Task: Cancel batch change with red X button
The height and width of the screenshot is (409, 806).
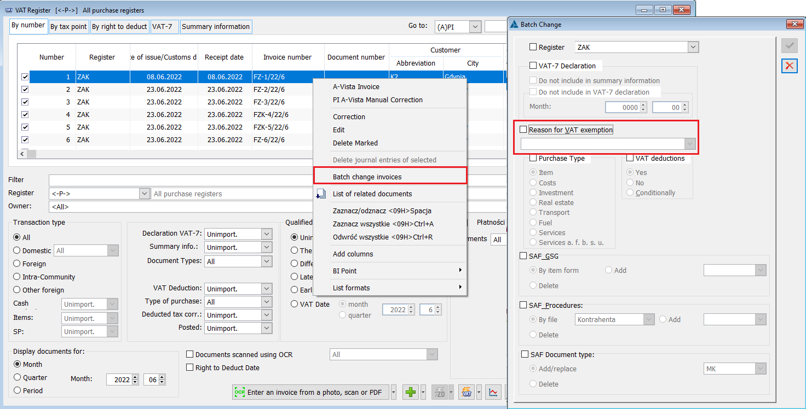Action: click(x=789, y=66)
